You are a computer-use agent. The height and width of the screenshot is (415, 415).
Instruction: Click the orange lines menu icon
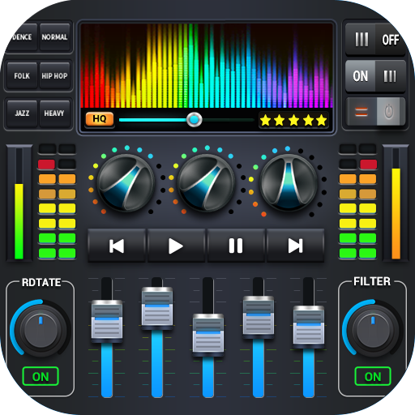pos(362,112)
